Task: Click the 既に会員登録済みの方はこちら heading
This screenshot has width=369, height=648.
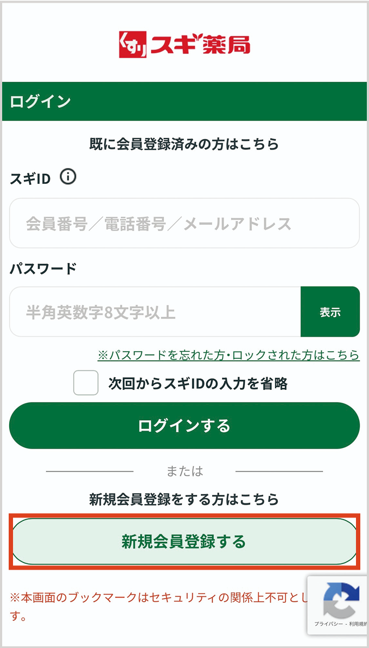Action: click(184, 144)
